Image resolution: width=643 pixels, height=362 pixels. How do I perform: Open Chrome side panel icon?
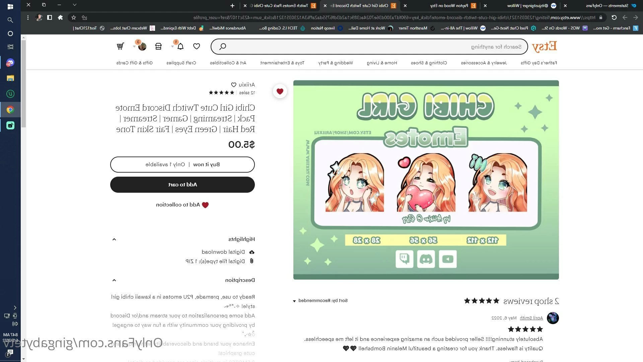click(x=50, y=17)
